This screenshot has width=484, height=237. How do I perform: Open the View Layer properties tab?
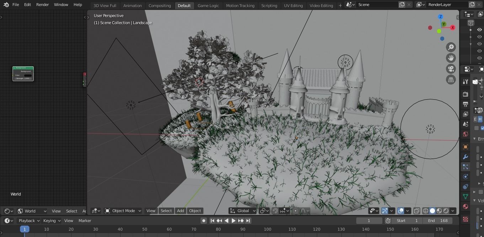466,114
